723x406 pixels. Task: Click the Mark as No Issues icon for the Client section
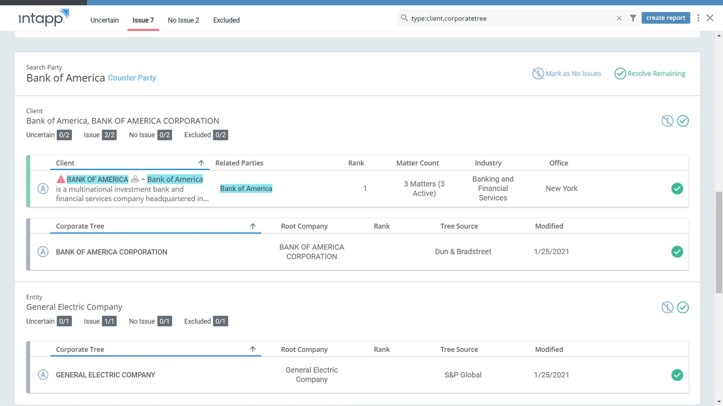(x=667, y=121)
